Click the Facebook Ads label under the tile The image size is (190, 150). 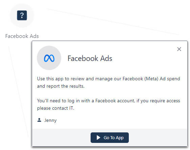point(22,36)
